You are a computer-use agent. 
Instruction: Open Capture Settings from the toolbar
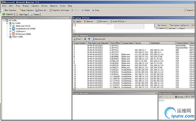tap(59, 10)
